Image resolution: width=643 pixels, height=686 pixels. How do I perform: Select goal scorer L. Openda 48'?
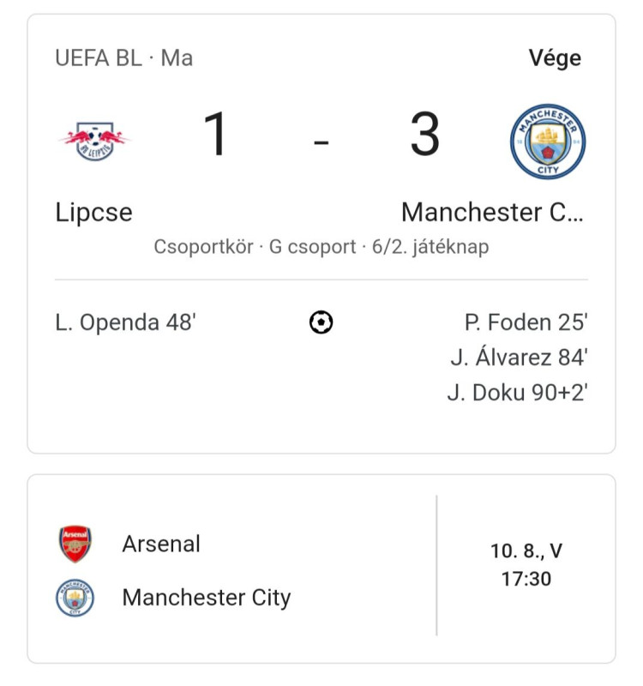pos(125,322)
